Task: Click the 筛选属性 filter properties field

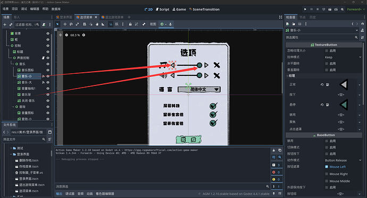Action: [x=322, y=37]
